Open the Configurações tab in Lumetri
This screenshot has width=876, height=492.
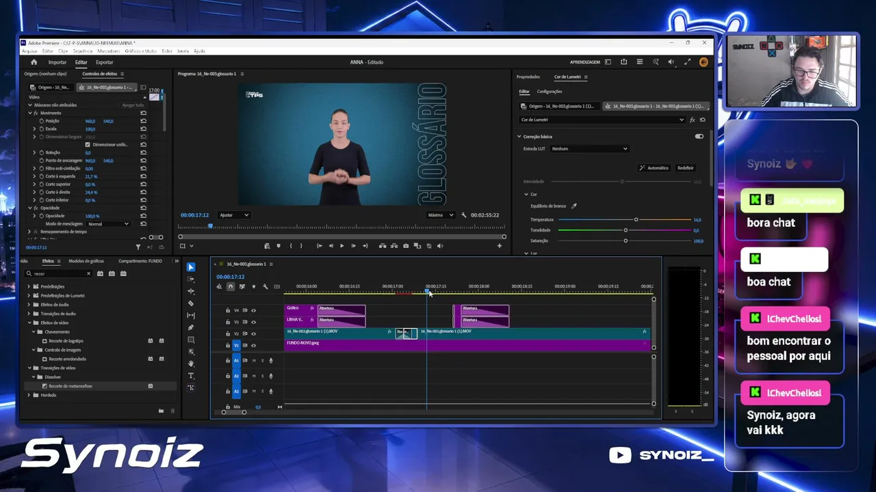(550, 92)
